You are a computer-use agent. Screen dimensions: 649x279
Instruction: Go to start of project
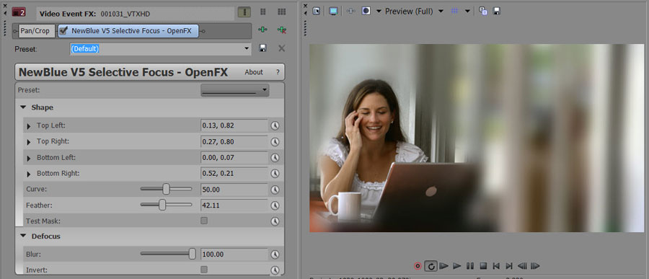[x=496, y=266]
